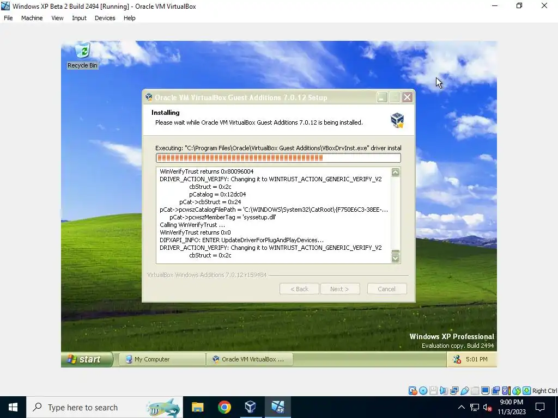Open the Machine menu
Viewport: 558px width, 418px height.
(32, 18)
